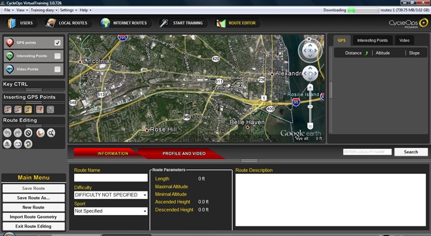Enable the Interesting Points checkbox
Image resolution: width=431 pixels, height=236 pixels.
click(x=57, y=56)
